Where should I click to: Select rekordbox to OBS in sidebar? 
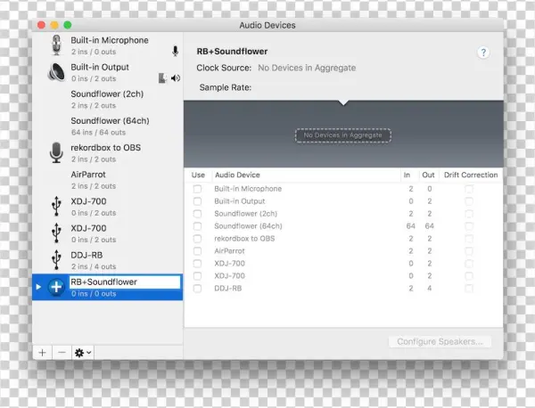(x=108, y=153)
